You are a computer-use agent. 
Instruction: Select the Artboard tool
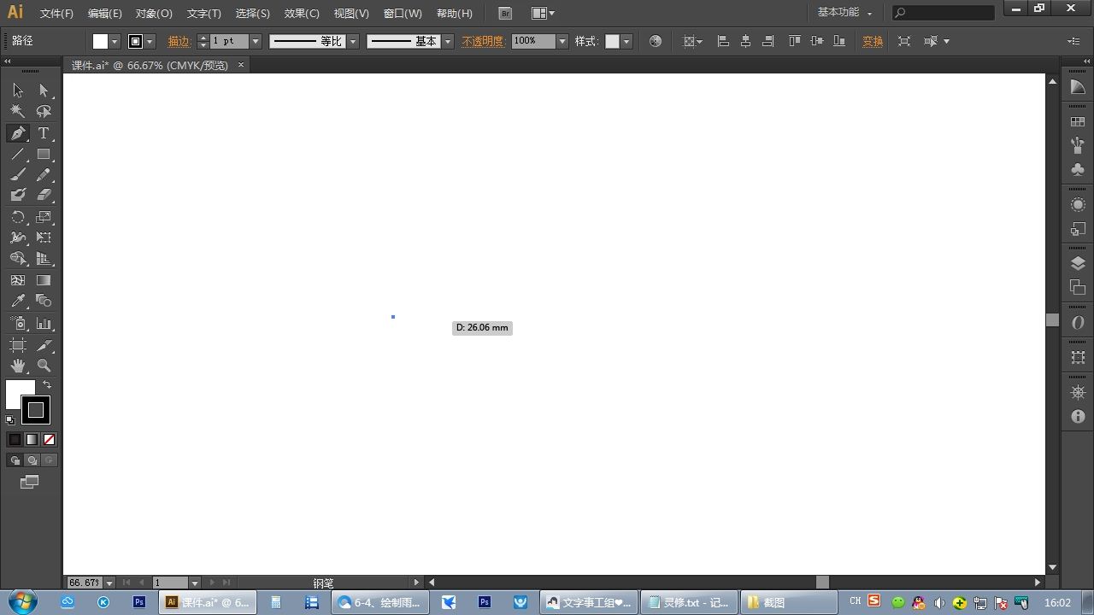tap(18, 345)
